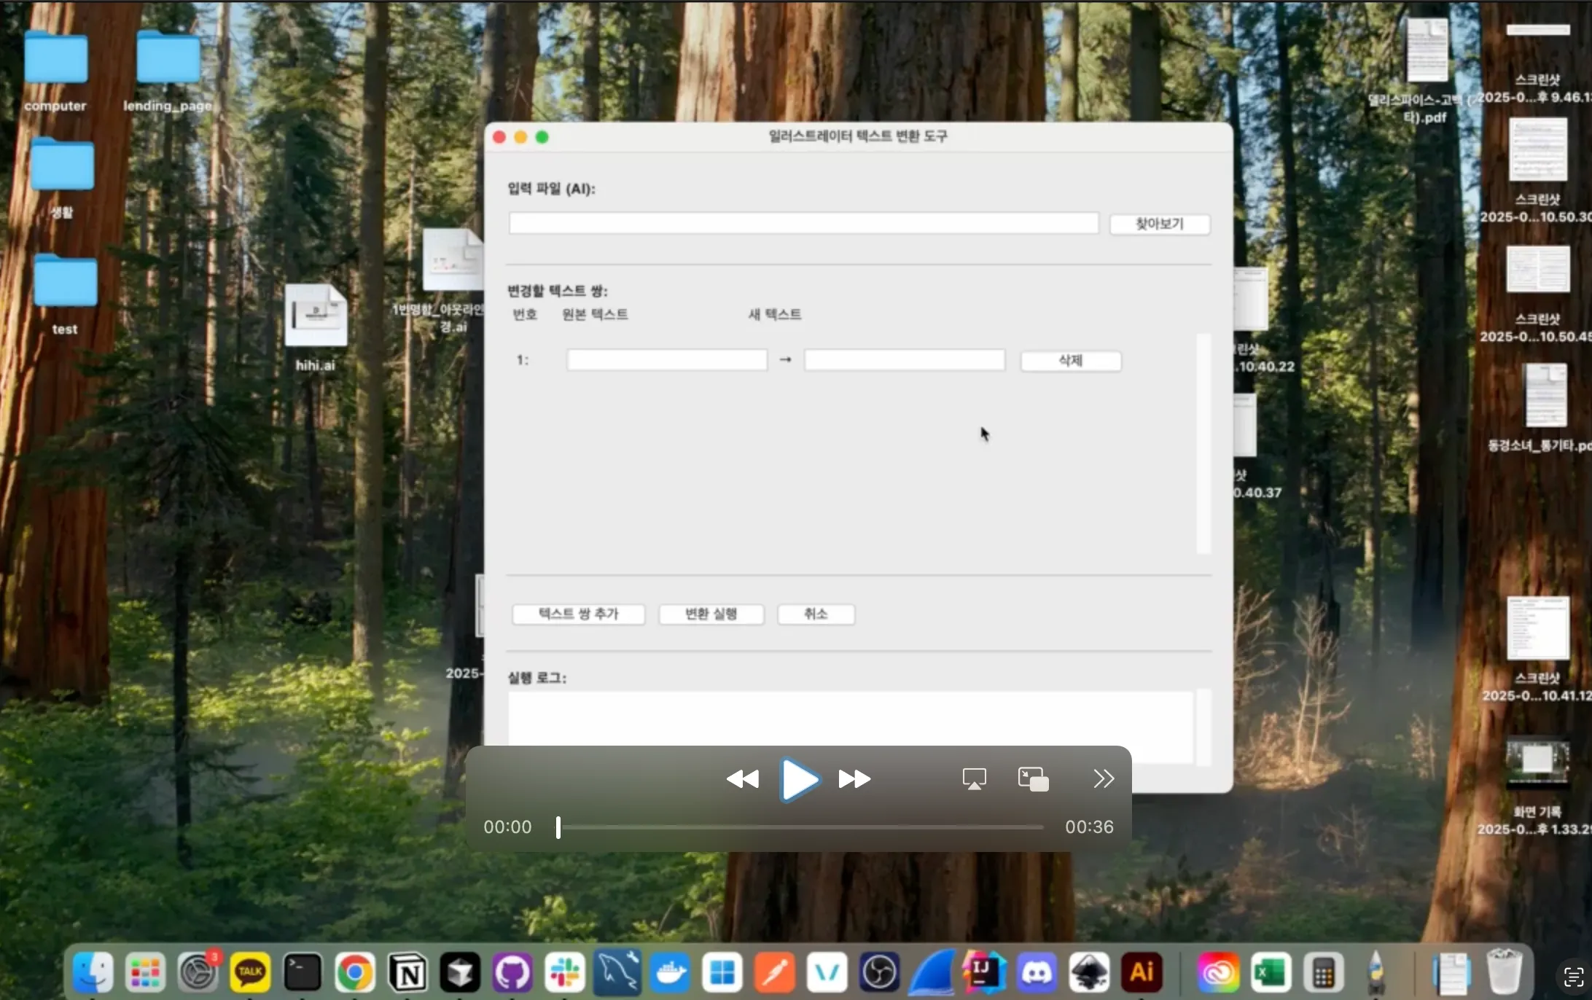Launch Google Chrome from the dock
Screen dimensions: 1592x1000
click(355, 972)
